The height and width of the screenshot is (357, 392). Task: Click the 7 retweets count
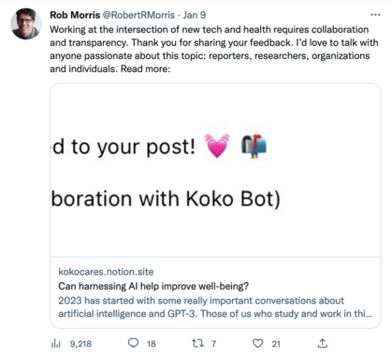213,344
